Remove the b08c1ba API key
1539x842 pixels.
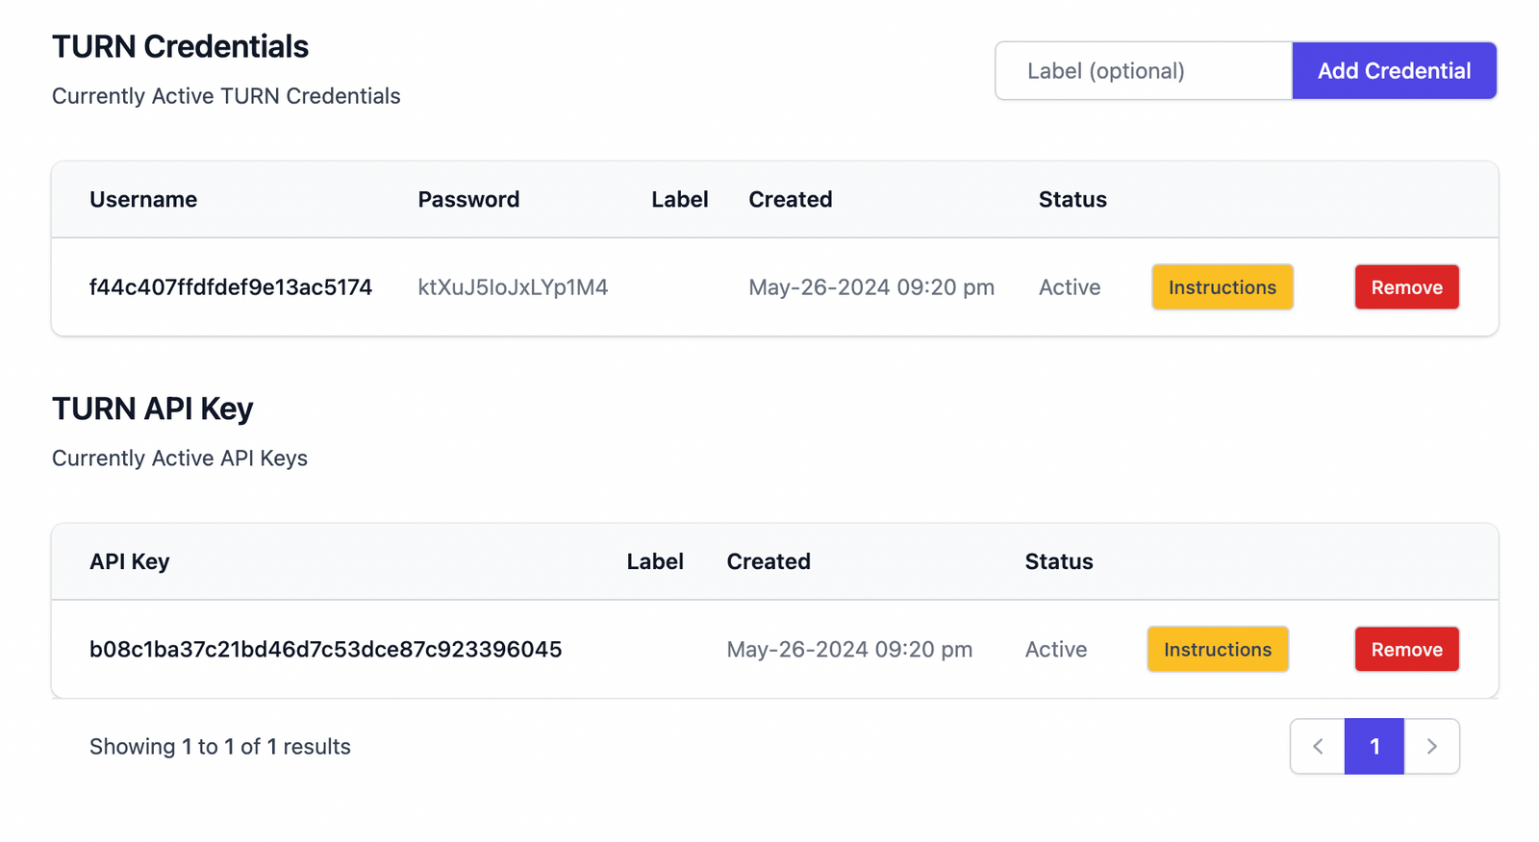click(x=1406, y=650)
